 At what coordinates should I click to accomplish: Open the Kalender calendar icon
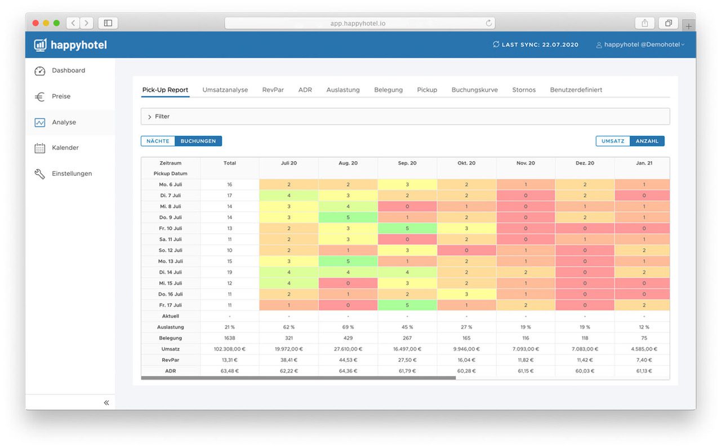pos(39,148)
